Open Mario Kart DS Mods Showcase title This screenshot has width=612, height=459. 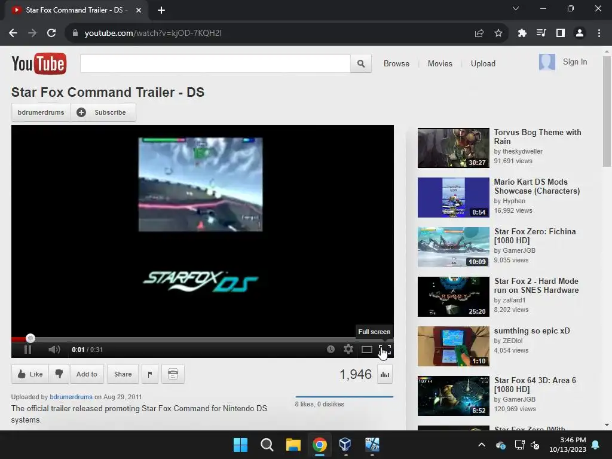click(537, 186)
